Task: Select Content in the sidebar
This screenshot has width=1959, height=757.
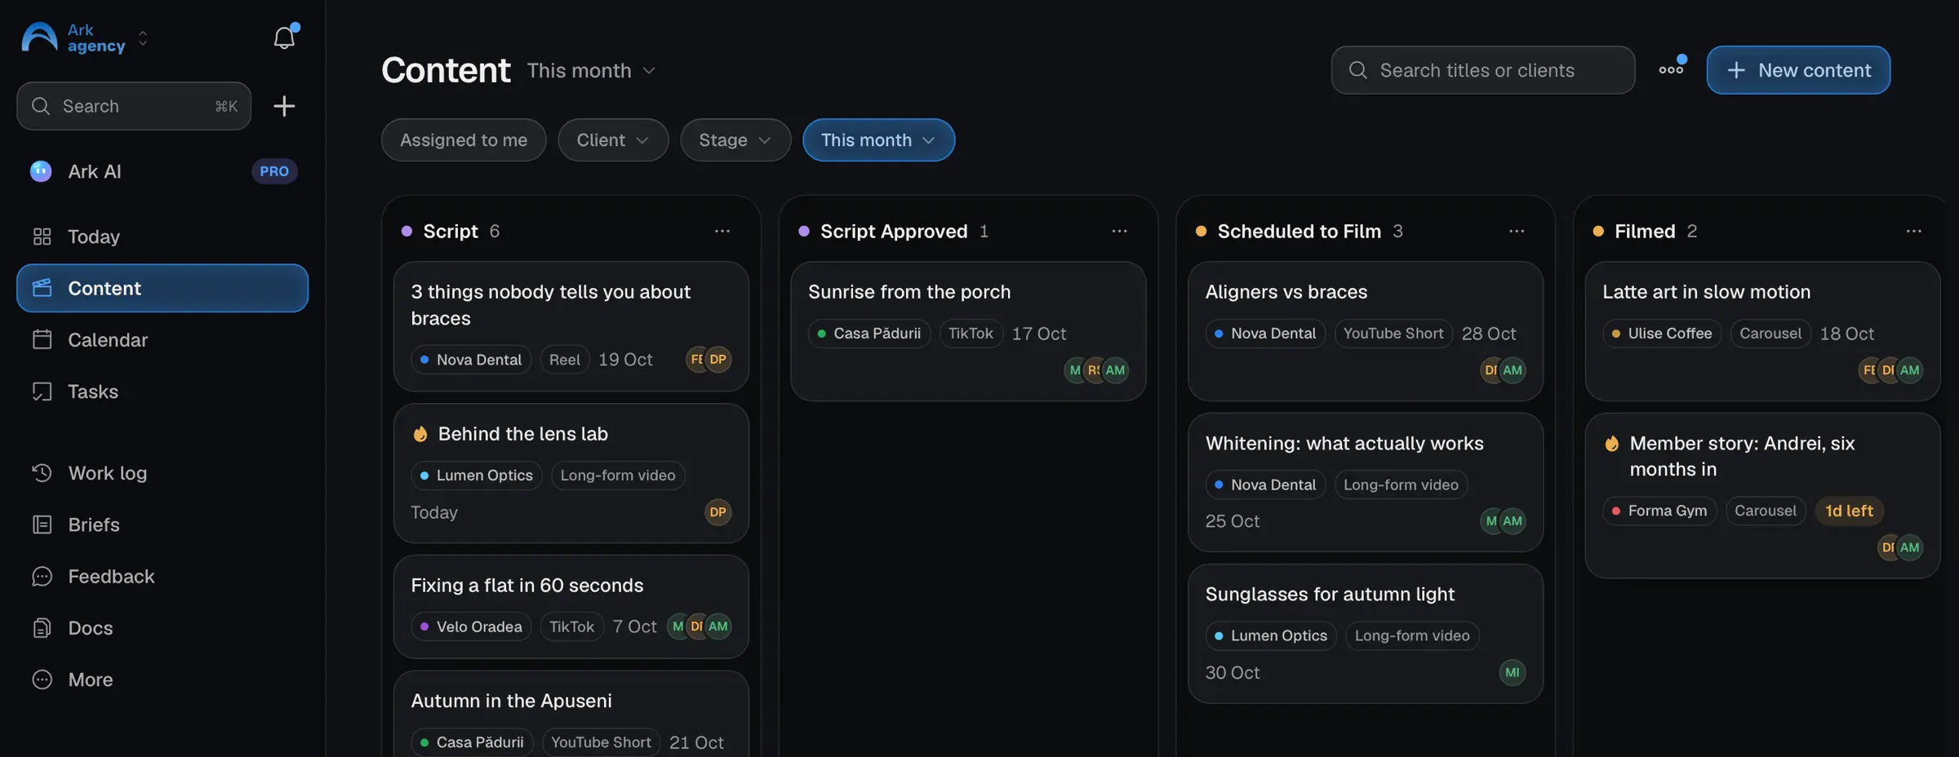Action: tap(162, 288)
